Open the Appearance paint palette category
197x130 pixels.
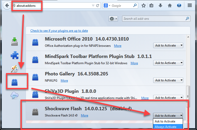(15, 69)
